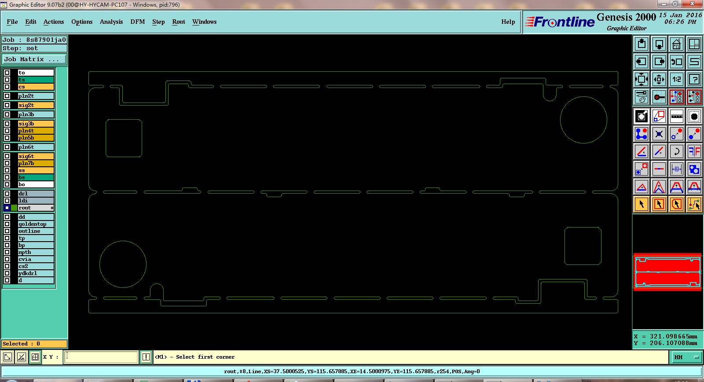Click the mirrored F icon
The image size is (704, 382).
pyautogui.click(x=694, y=151)
